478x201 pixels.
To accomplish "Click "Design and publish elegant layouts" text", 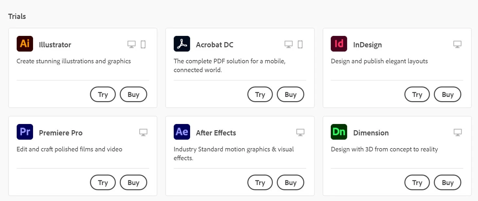I will pyautogui.click(x=379, y=61).
